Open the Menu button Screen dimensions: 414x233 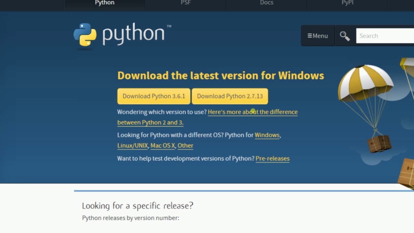(318, 36)
